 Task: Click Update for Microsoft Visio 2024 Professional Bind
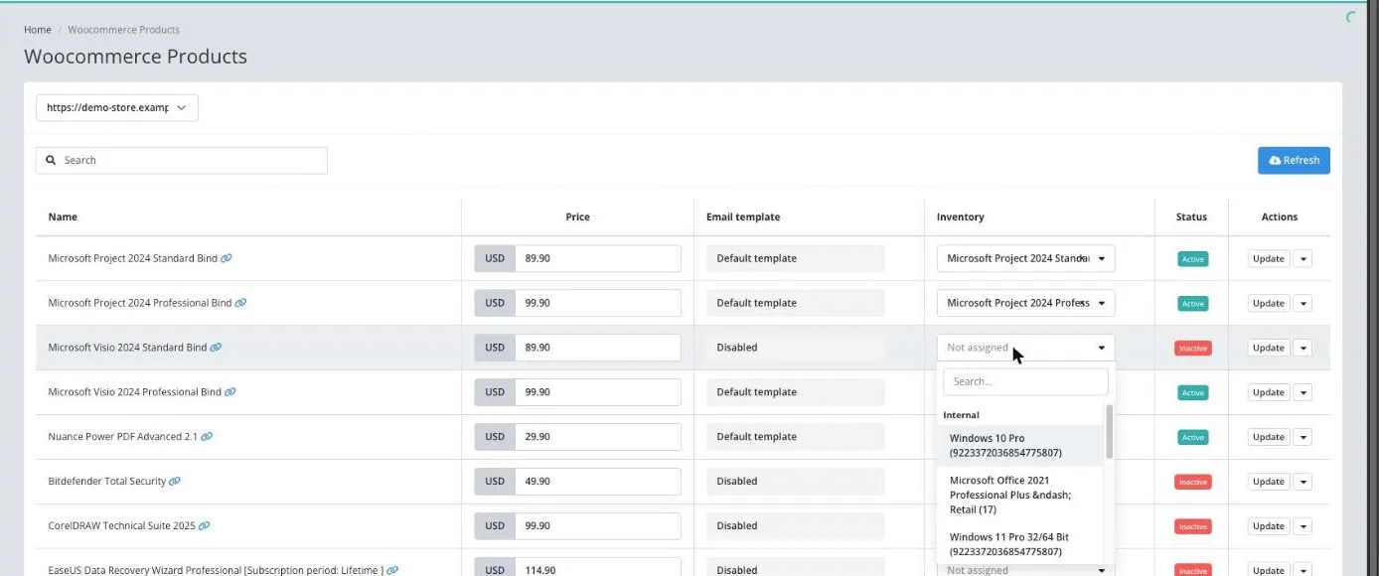pos(1269,392)
